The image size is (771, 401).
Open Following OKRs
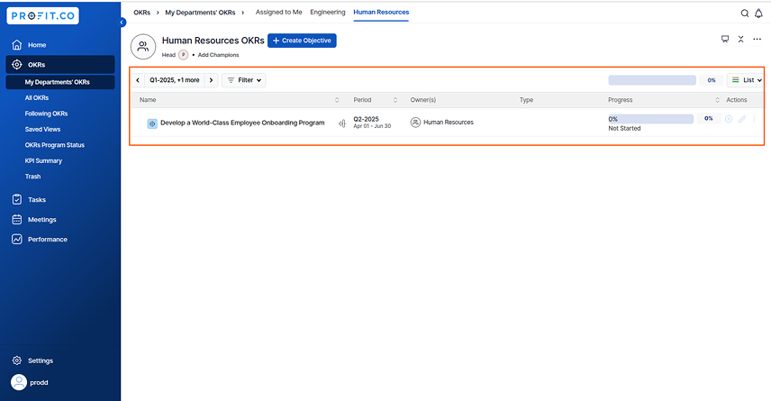click(46, 114)
